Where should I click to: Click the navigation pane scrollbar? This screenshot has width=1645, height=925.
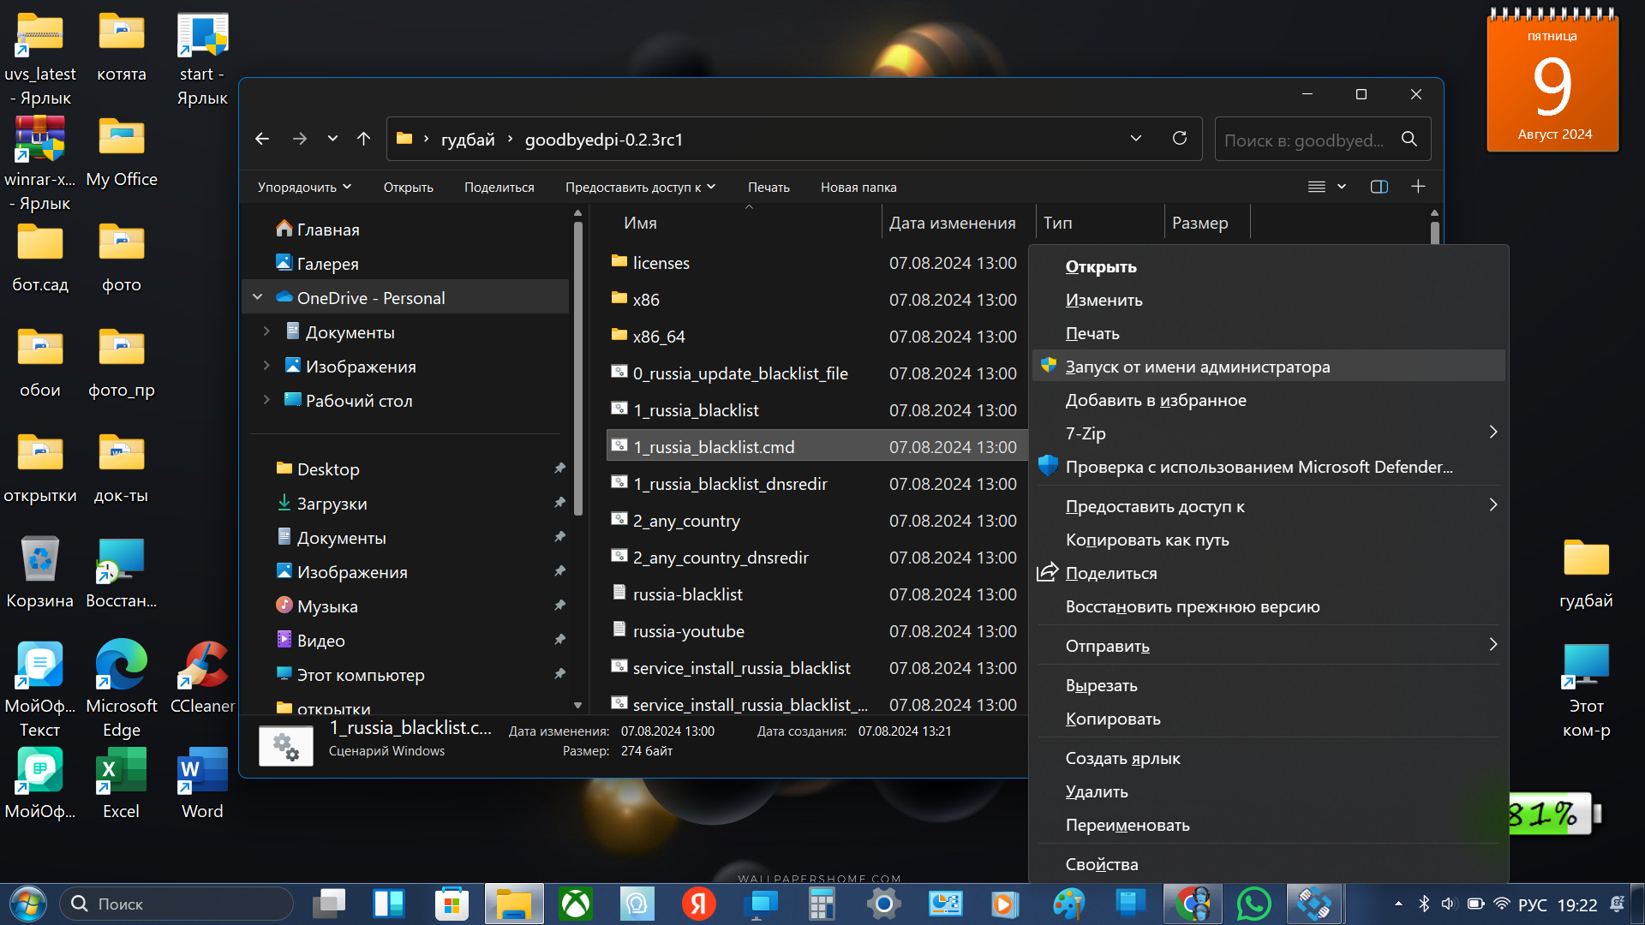pos(577,368)
